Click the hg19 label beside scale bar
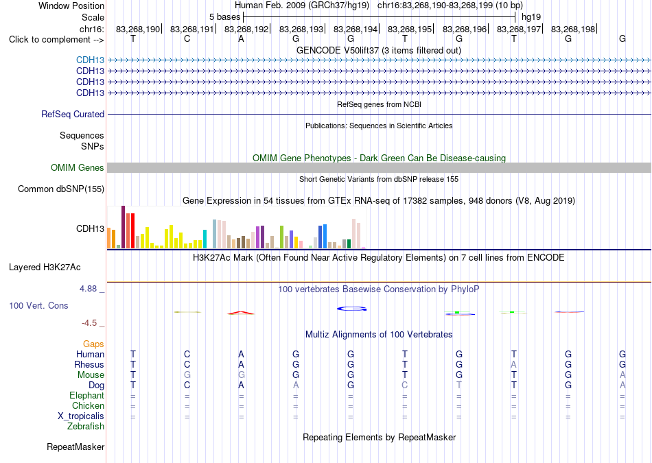 coord(531,17)
